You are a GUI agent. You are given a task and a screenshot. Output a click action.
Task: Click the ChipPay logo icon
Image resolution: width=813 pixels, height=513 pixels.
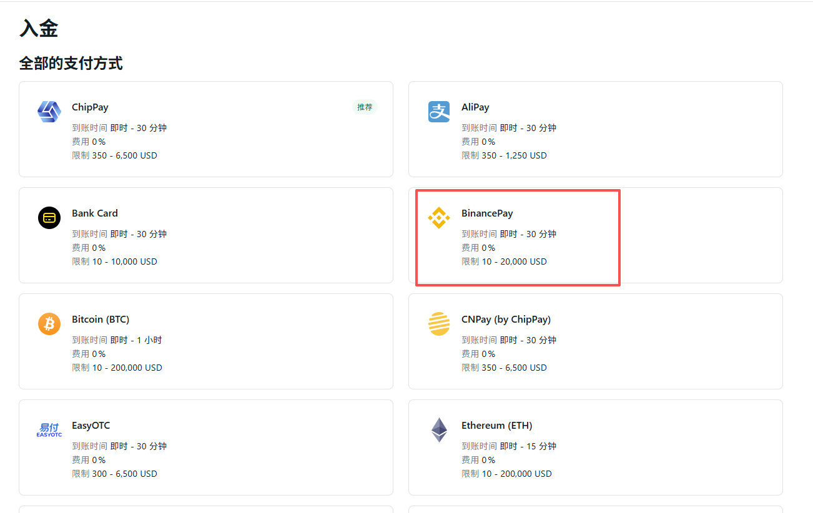point(49,112)
